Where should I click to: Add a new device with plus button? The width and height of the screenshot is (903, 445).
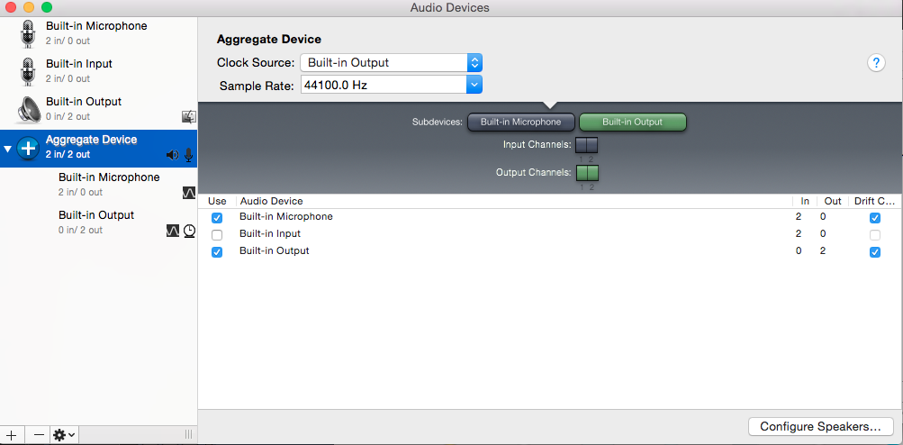click(x=11, y=434)
